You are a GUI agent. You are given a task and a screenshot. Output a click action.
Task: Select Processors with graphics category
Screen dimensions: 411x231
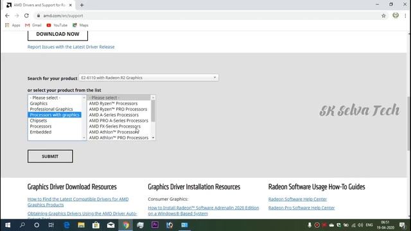(55, 115)
